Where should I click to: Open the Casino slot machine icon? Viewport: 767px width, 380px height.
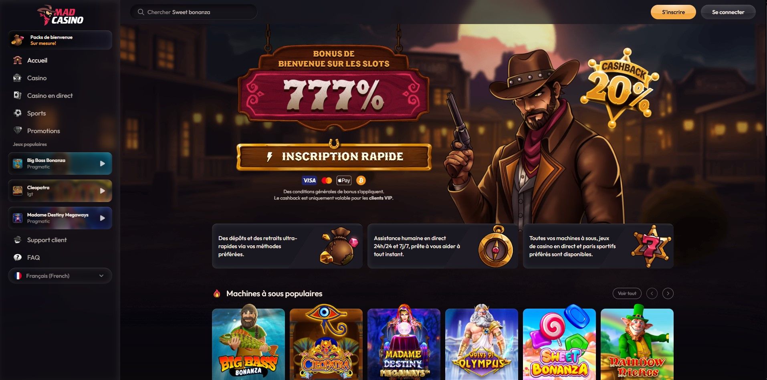click(x=17, y=78)
